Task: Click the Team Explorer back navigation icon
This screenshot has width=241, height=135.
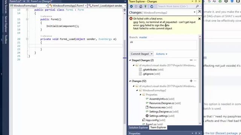Action: click(x=131, y=6)
